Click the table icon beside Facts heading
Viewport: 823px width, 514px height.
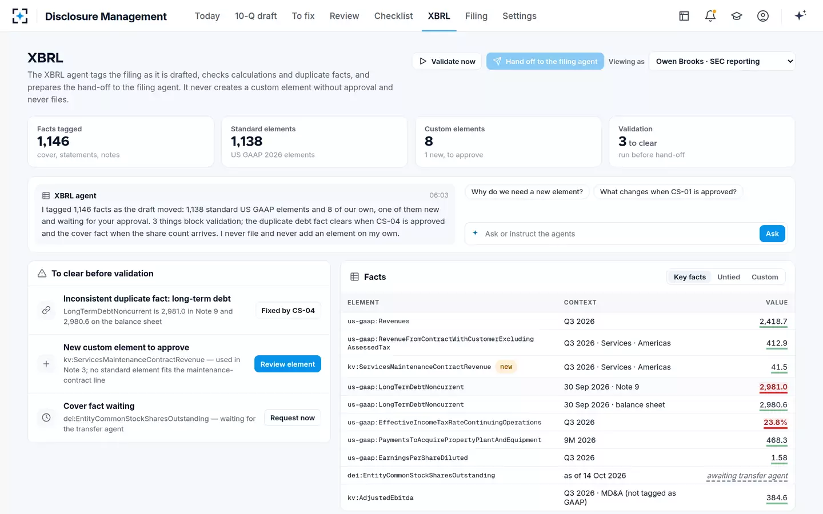[354, 277]
